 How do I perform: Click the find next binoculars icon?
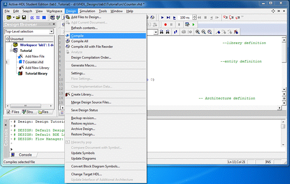[168, 32]
